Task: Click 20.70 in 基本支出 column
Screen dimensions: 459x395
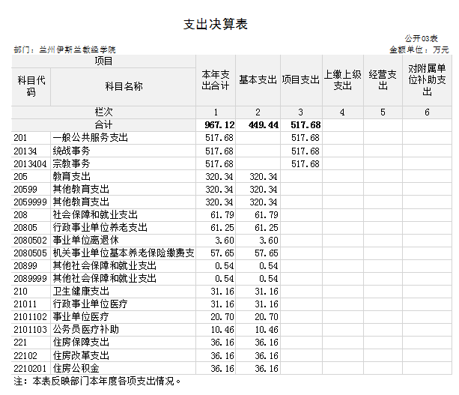Action: (x=267, y=317)
